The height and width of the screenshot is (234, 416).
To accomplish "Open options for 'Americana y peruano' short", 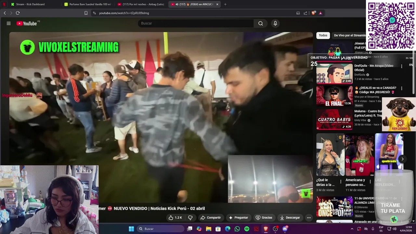I will [x=370, y=182].
